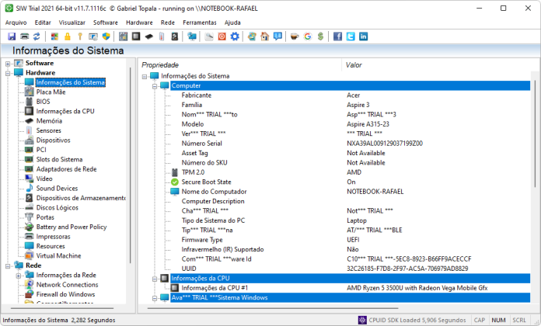Screen dimensions: 541x326
Task: Open the Ajuda menu
Action: coord(232,23)
